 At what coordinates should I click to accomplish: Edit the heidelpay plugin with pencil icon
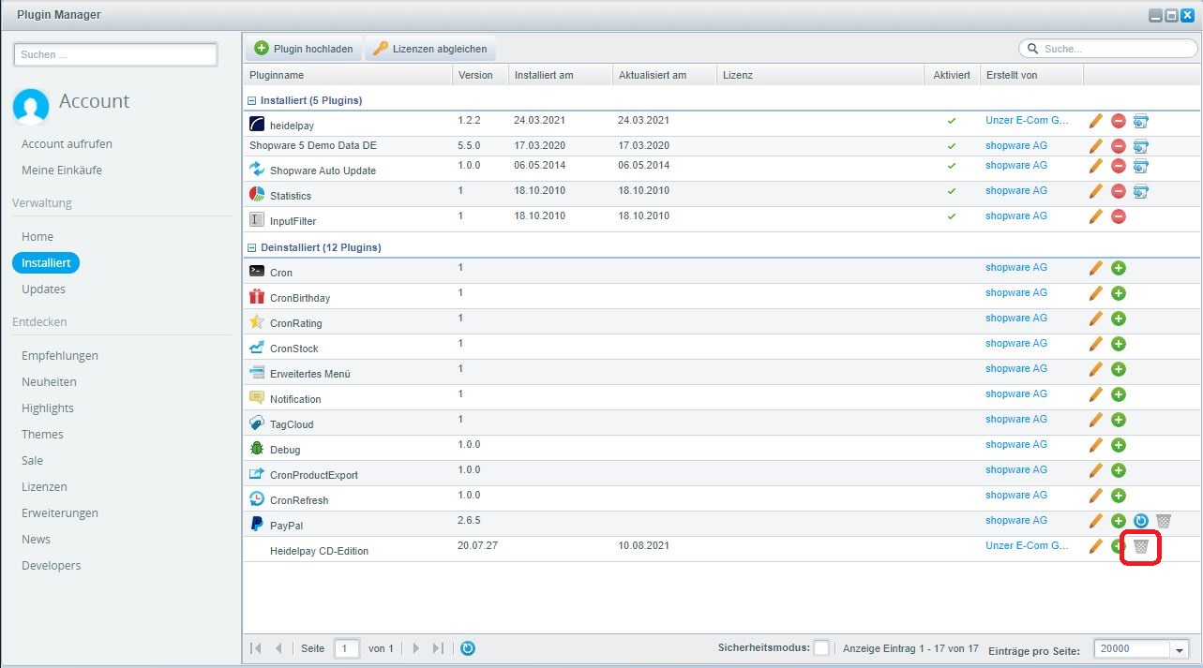point(1095,121)
